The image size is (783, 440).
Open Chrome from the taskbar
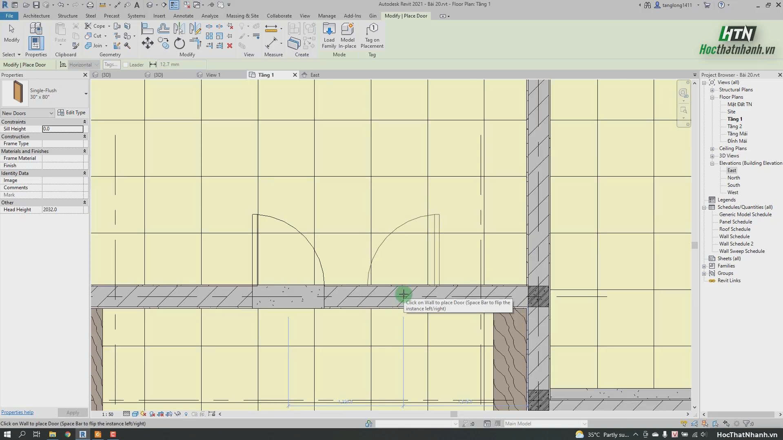(68, 434)
